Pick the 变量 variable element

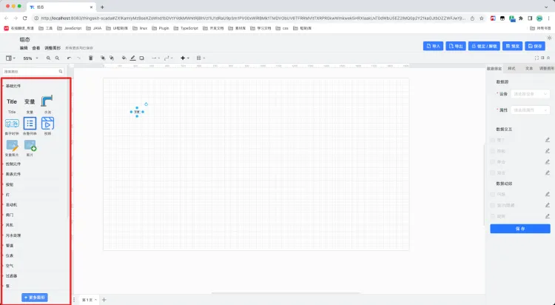point(30,101)
